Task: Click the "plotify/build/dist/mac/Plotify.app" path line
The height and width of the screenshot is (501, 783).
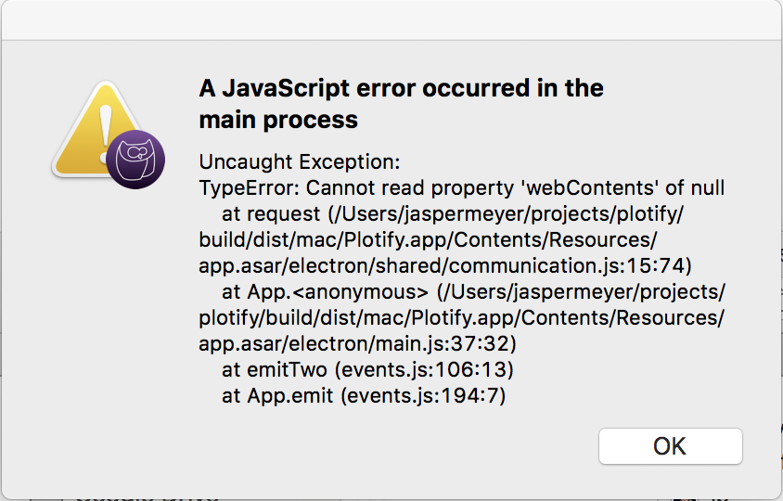Action: (461, 317)
